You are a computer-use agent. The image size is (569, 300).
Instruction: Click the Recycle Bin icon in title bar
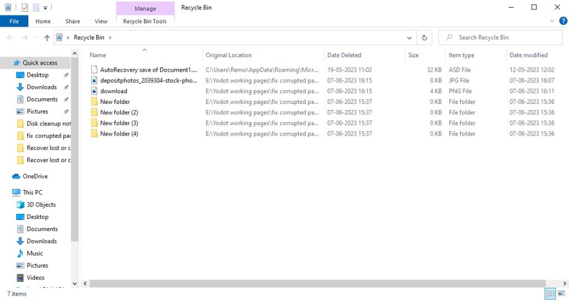click(x=8, y=7)
